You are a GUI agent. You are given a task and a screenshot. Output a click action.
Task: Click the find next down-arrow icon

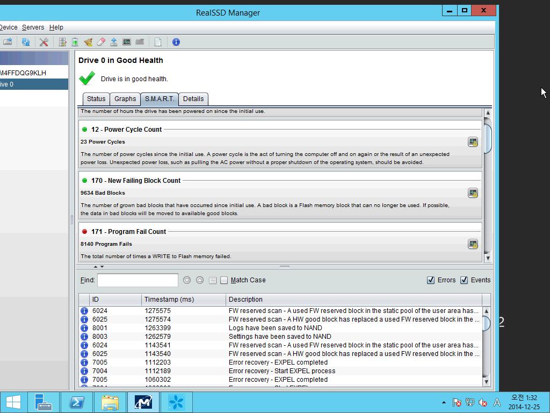tap(187, 280)
